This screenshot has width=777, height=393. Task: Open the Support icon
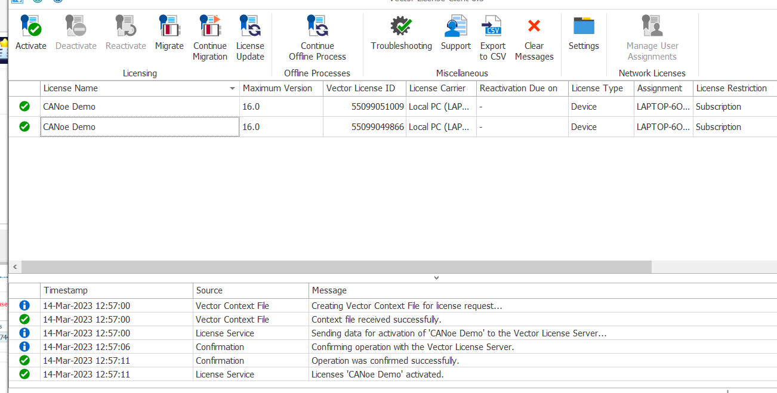[x=456, y=26]
